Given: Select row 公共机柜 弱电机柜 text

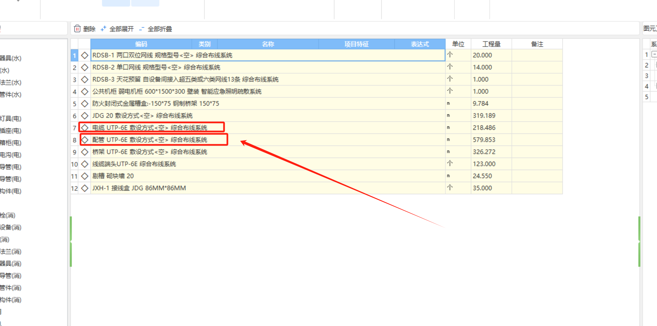Looking at the screenshot, I should pyautogui.click(x=177, y=92).
